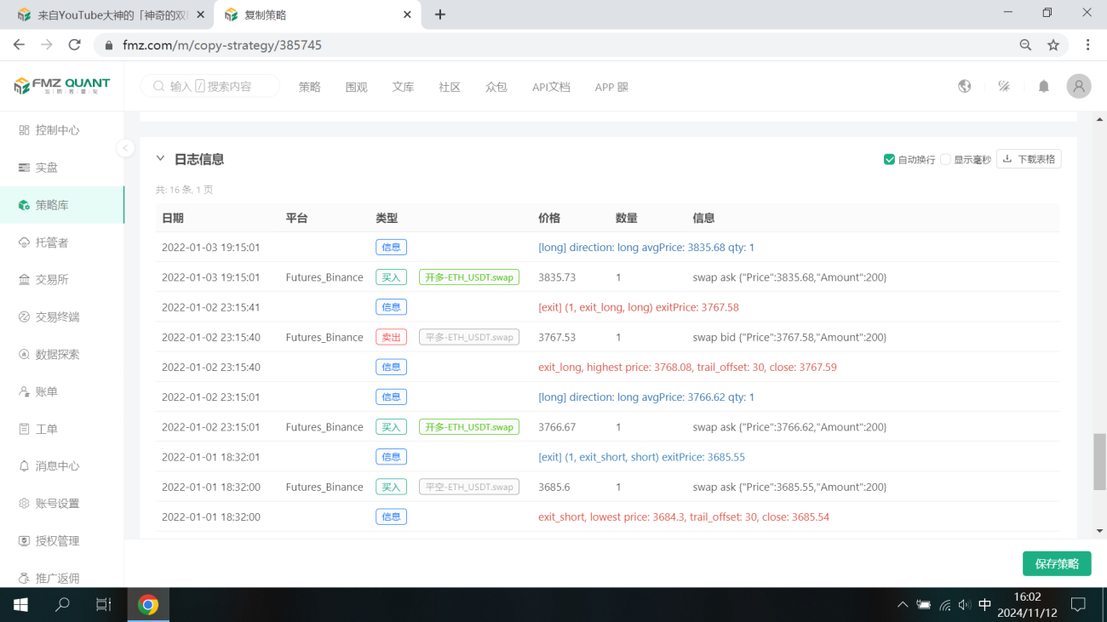
Task: Click the 卖出 tag in the log
Action: tap(391, 337)
